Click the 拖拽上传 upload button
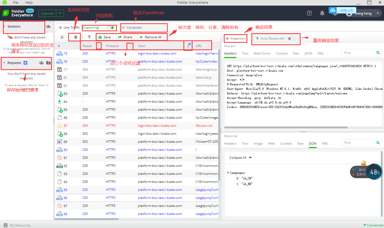The width and height of the screenshot is (384, 228). 343,10
